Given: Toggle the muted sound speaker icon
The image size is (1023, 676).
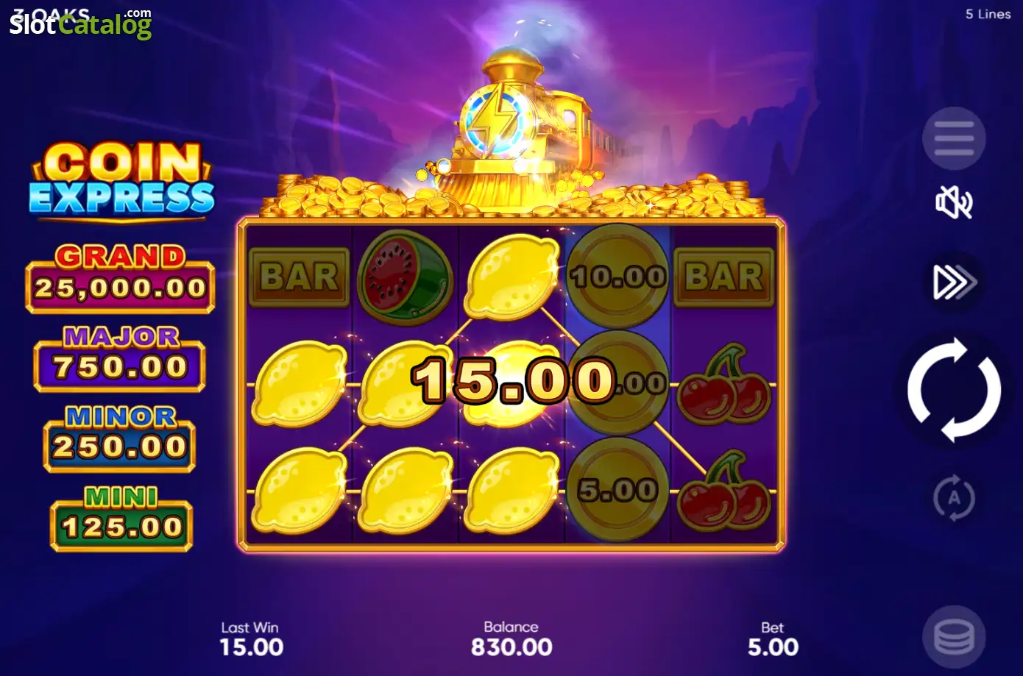Looking at the screenshot, I should 954,202.
